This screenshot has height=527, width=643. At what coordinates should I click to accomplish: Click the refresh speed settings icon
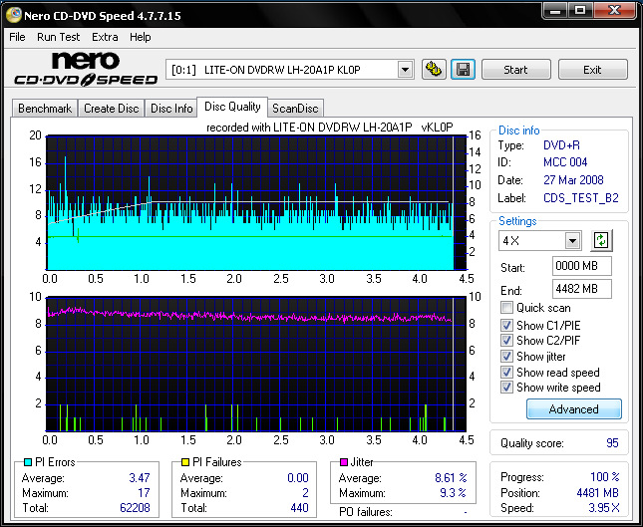pos(601,240)
